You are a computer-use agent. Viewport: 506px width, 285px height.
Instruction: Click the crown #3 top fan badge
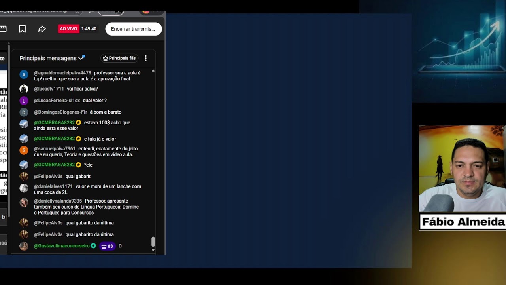[x=107, y=246]
